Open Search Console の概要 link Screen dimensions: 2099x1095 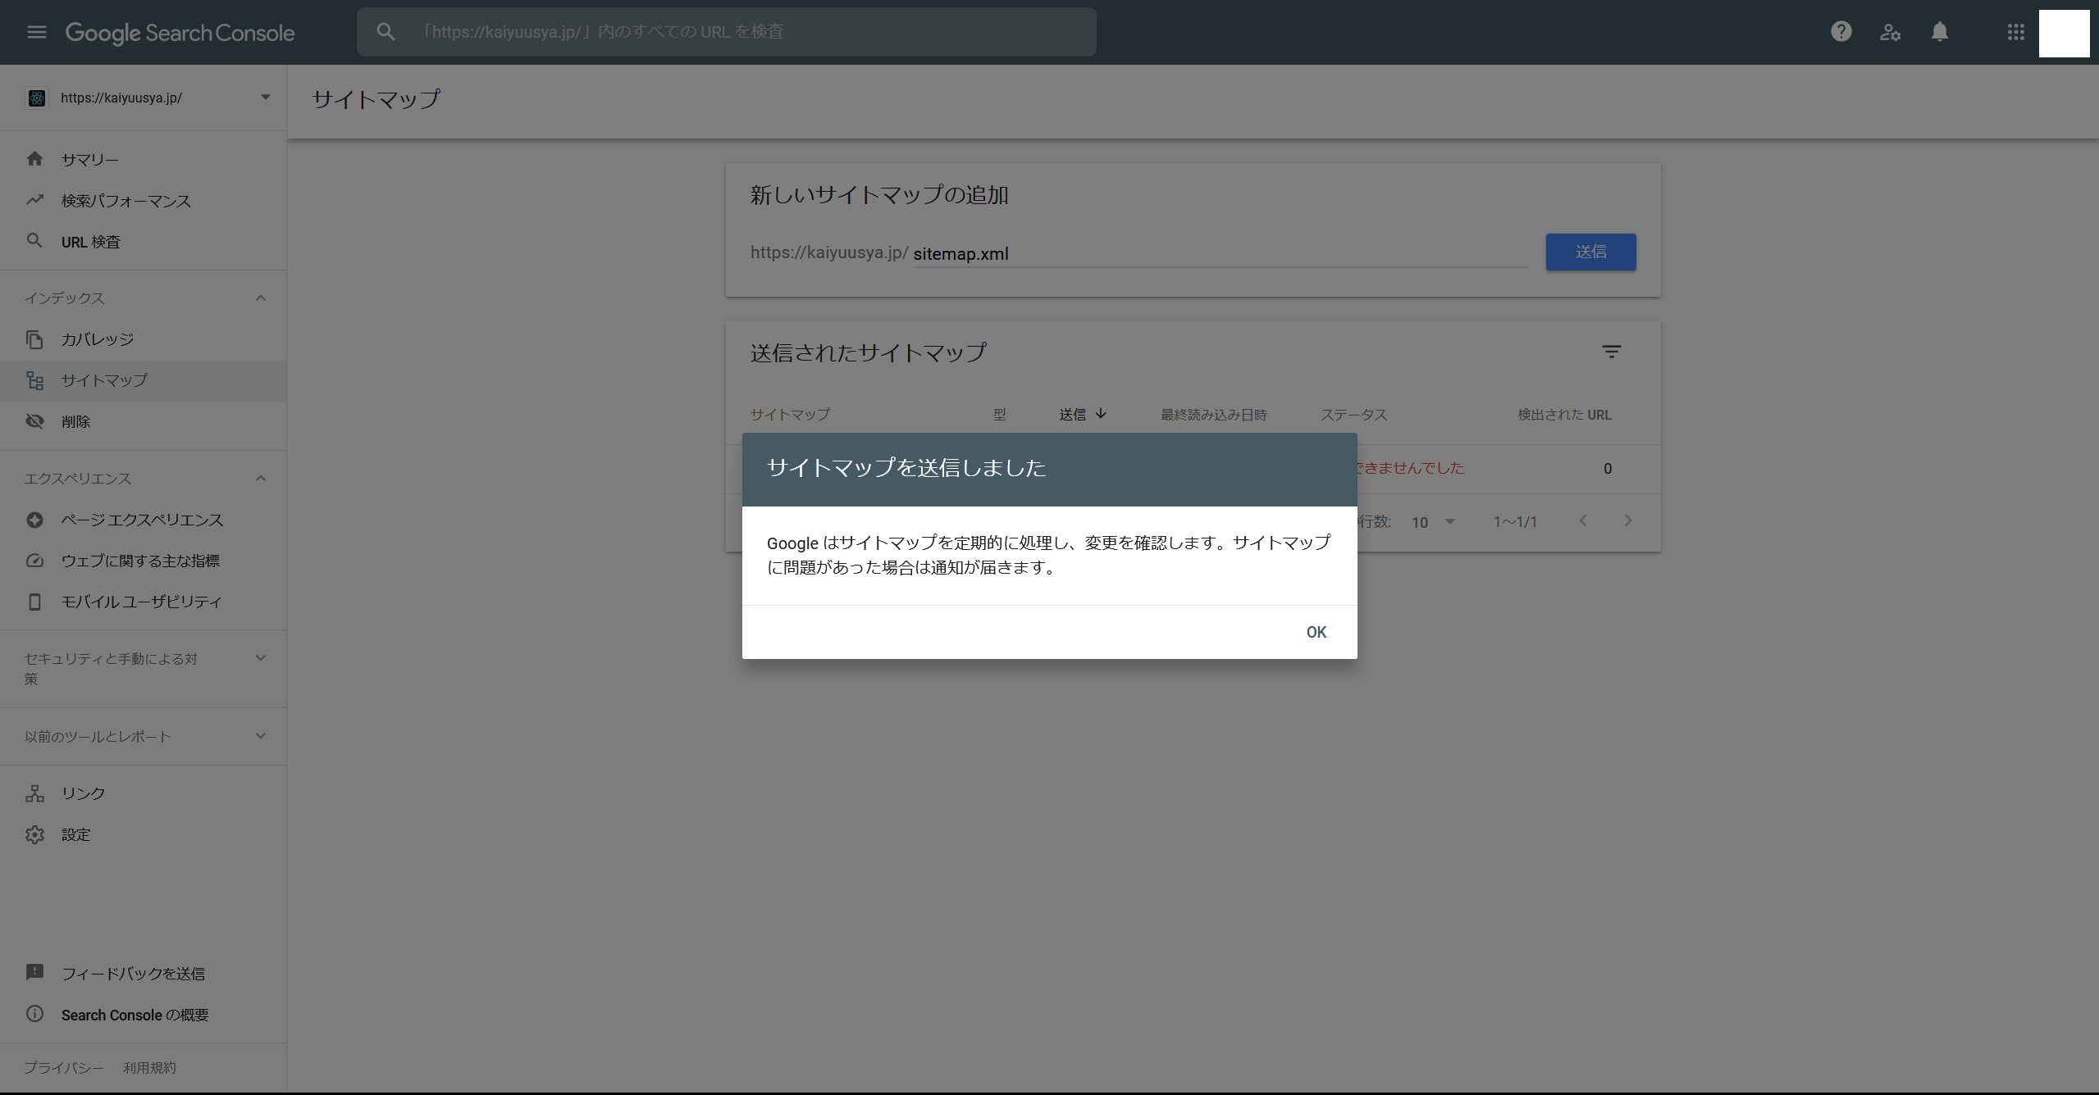[135, 1015]
